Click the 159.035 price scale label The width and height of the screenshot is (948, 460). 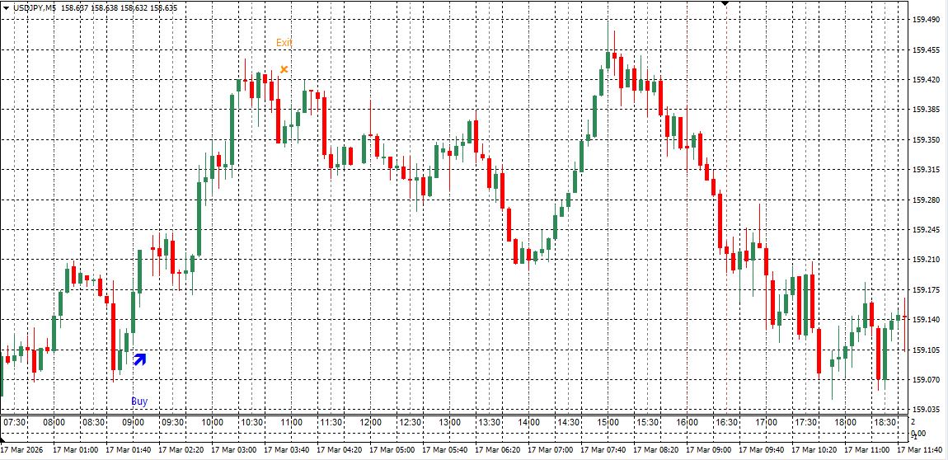[x=927, y=410]
